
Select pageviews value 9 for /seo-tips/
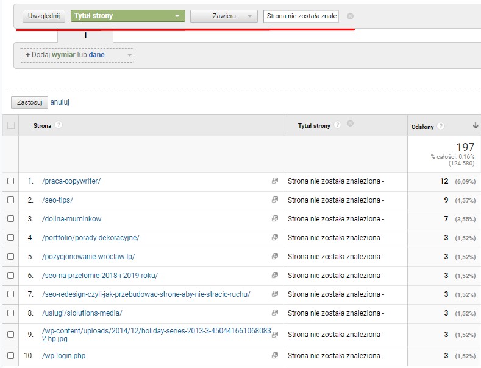446,200
